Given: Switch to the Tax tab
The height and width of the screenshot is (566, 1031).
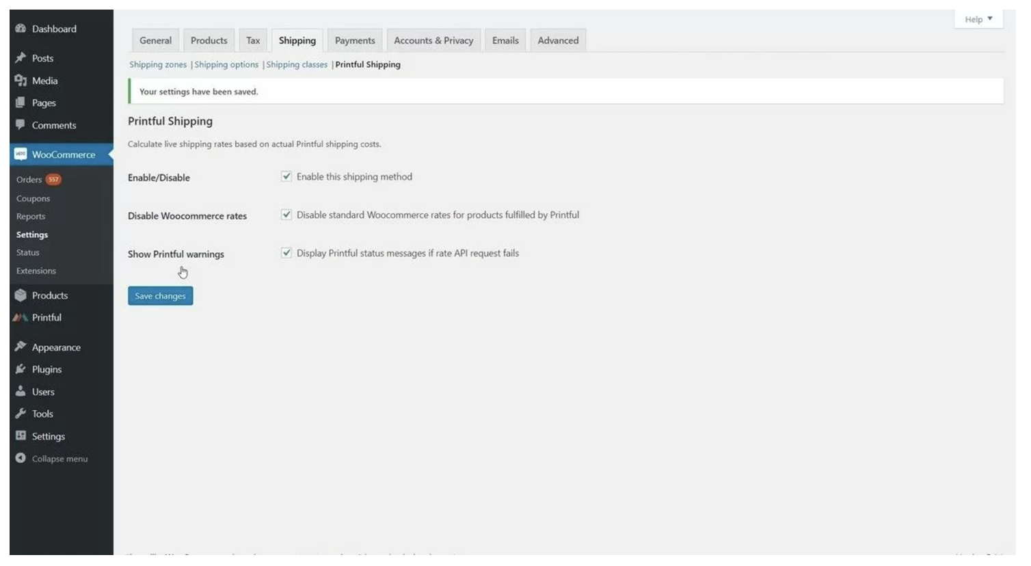Looking at the screenshot, I should point(253,40).
